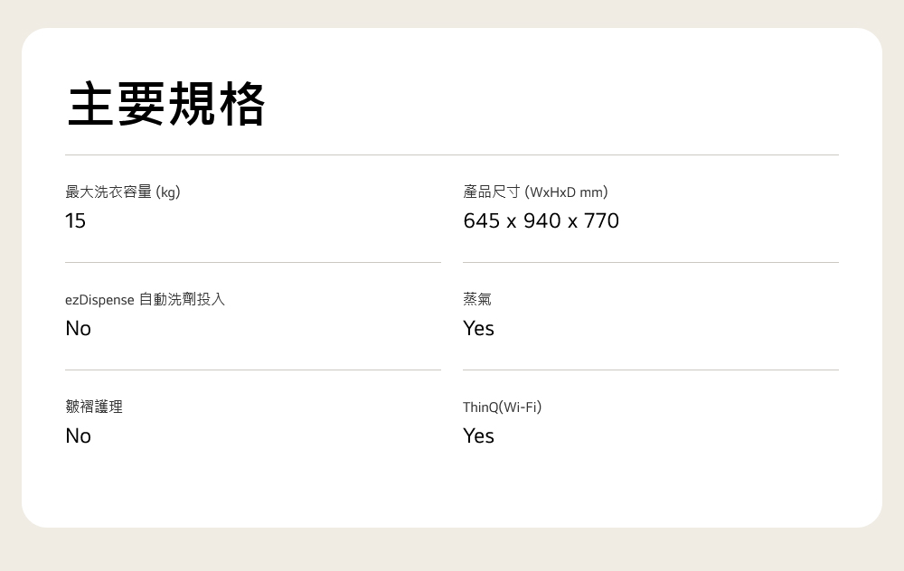Image resolution: width=904 pixels, height=571 pixels.
Task: Click the ThinQ word in label
Action: [480, 407]
